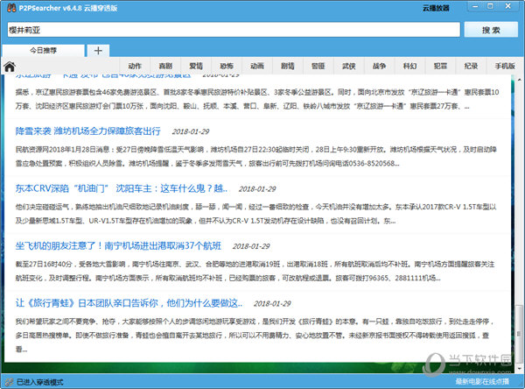Open the 旅行青蛙 日本团队 article
This screenshot has width=525, height=389.
pyautogui.click(x=129, y=303)
